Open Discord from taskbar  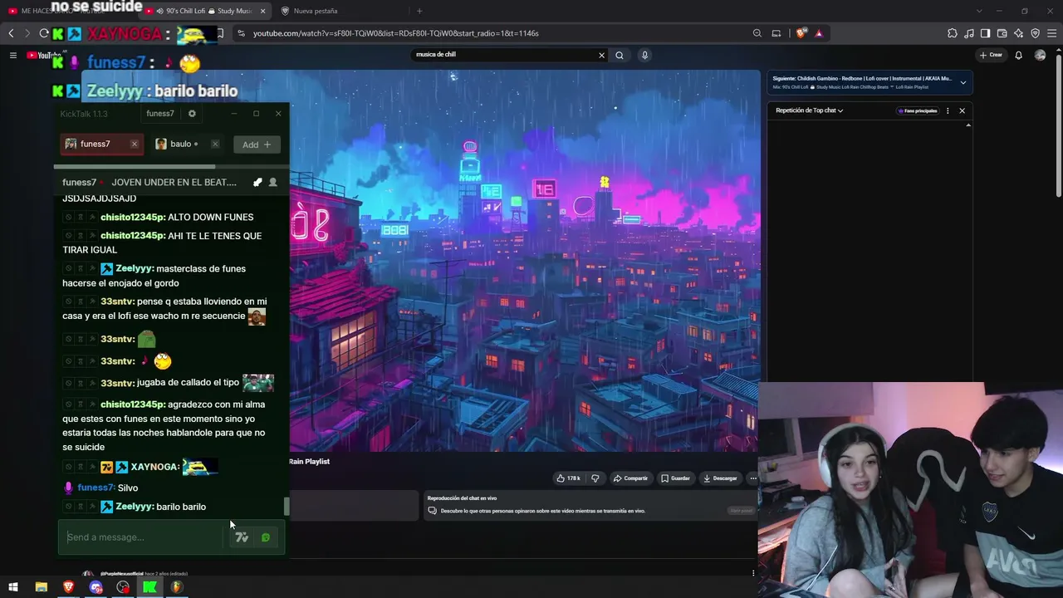point(96,587)
